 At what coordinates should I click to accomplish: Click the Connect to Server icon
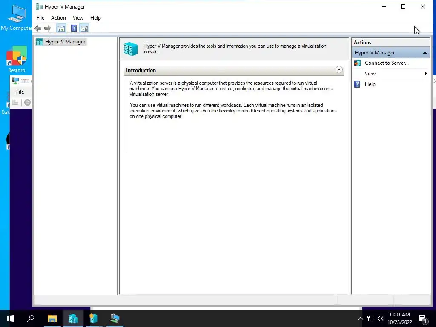[357, 63]
